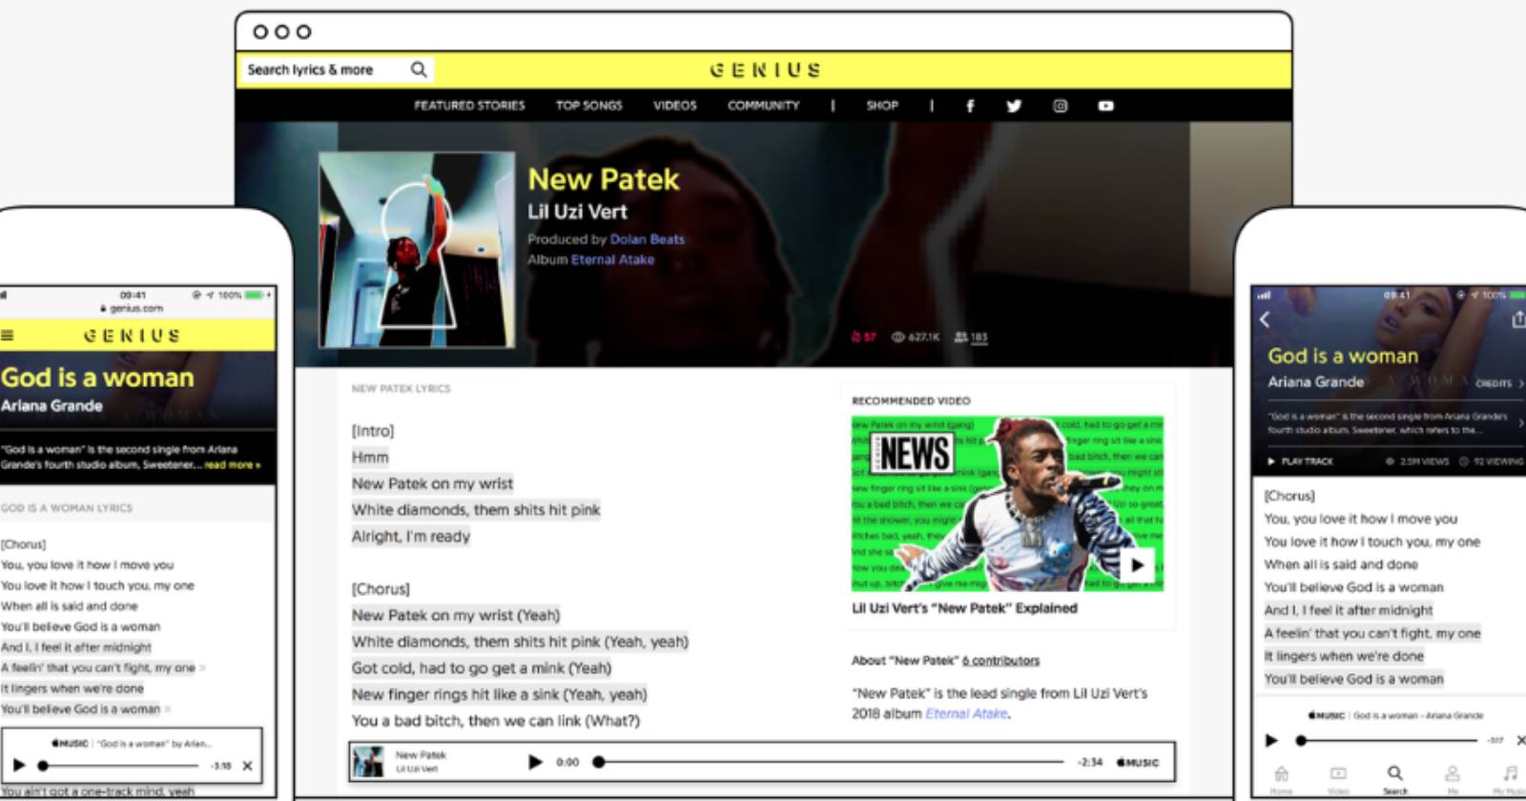Image resolution: width=1526 pixels, height=801 pixels.
Task: Click the Dolan Beats producer link
Action: tap(648, 239)
